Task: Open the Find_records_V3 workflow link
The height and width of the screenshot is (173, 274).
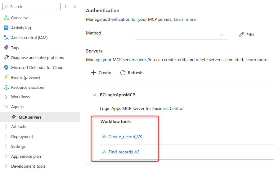Action: pyautogui.click(x=124, y=152)
